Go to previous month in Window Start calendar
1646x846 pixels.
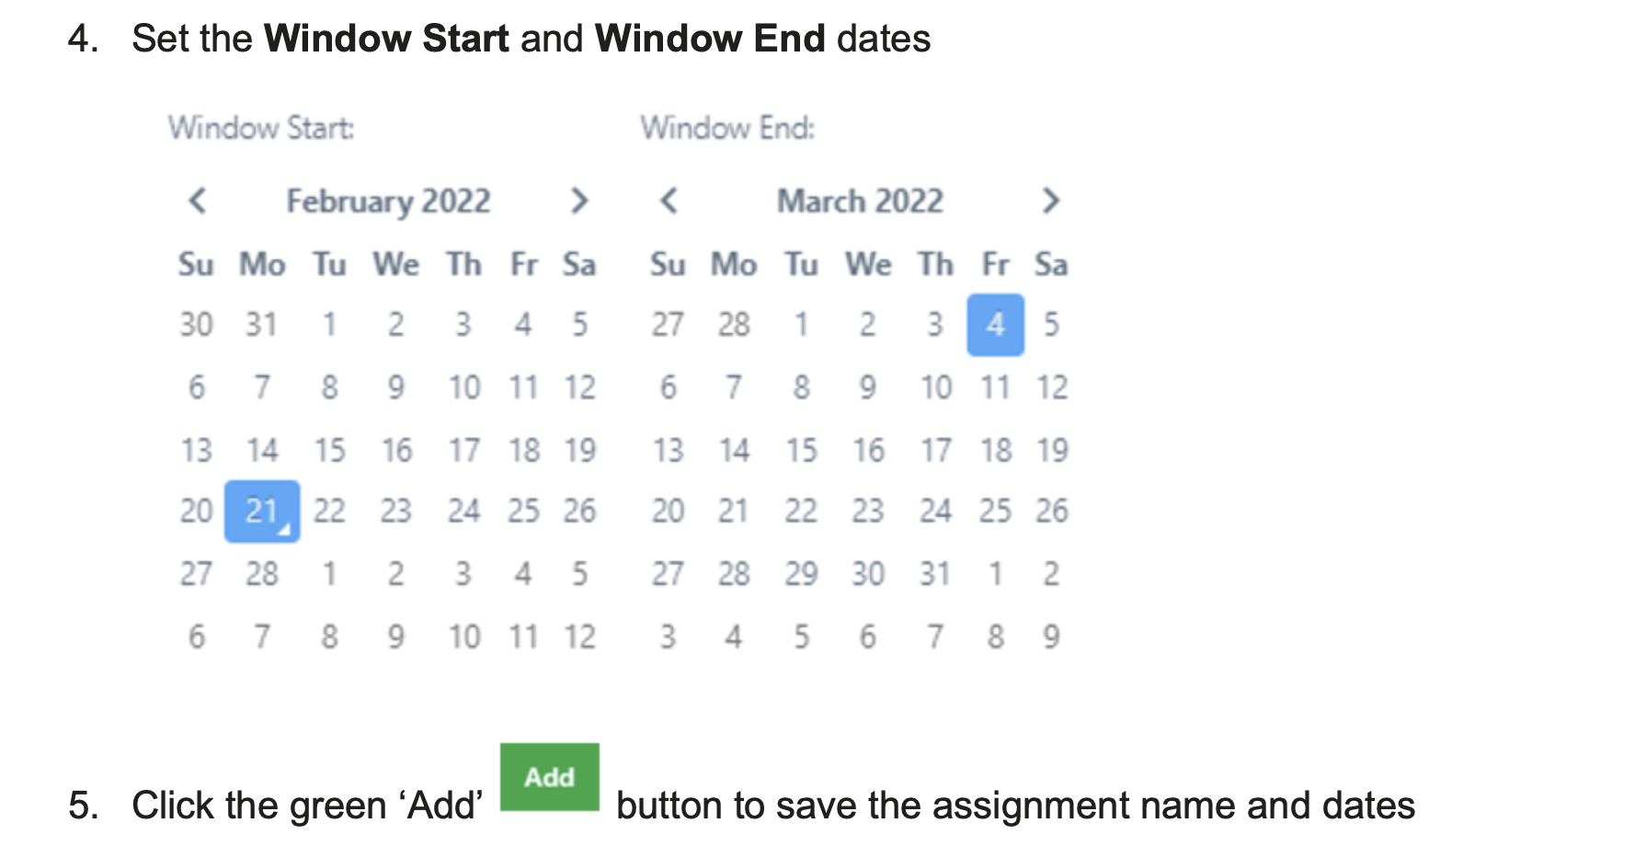pos(198,200)
